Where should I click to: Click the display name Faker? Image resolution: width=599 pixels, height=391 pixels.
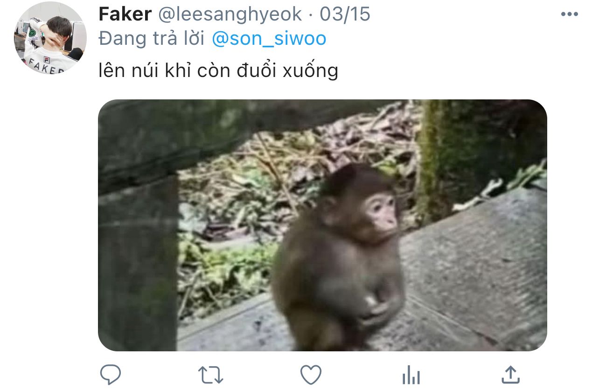tap(125, 14)
